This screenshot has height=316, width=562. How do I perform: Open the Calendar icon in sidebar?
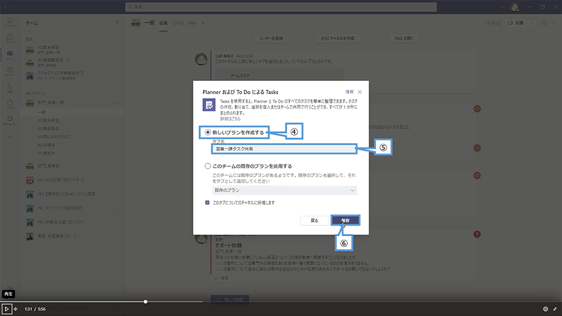point(10,71)
